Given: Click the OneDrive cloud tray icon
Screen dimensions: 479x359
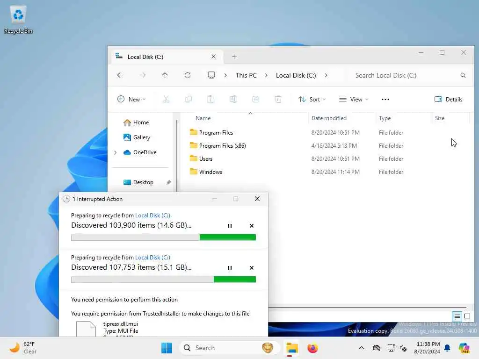Looking at the screenshot, I should [x=377, y=348].
